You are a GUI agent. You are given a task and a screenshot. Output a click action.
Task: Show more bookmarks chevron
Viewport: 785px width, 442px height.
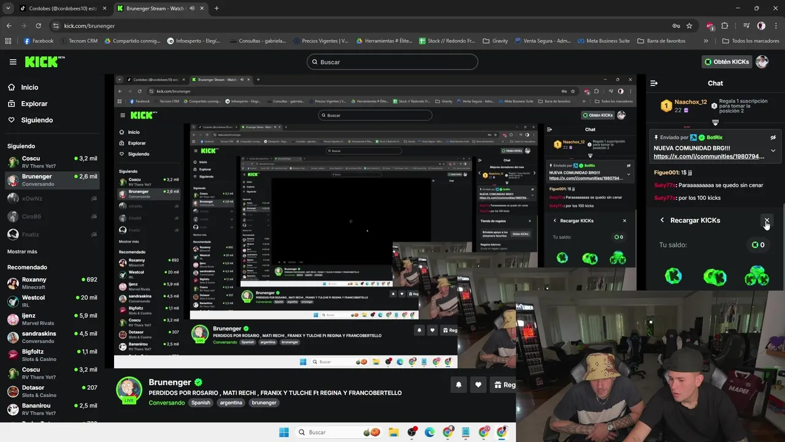(706, 41)
